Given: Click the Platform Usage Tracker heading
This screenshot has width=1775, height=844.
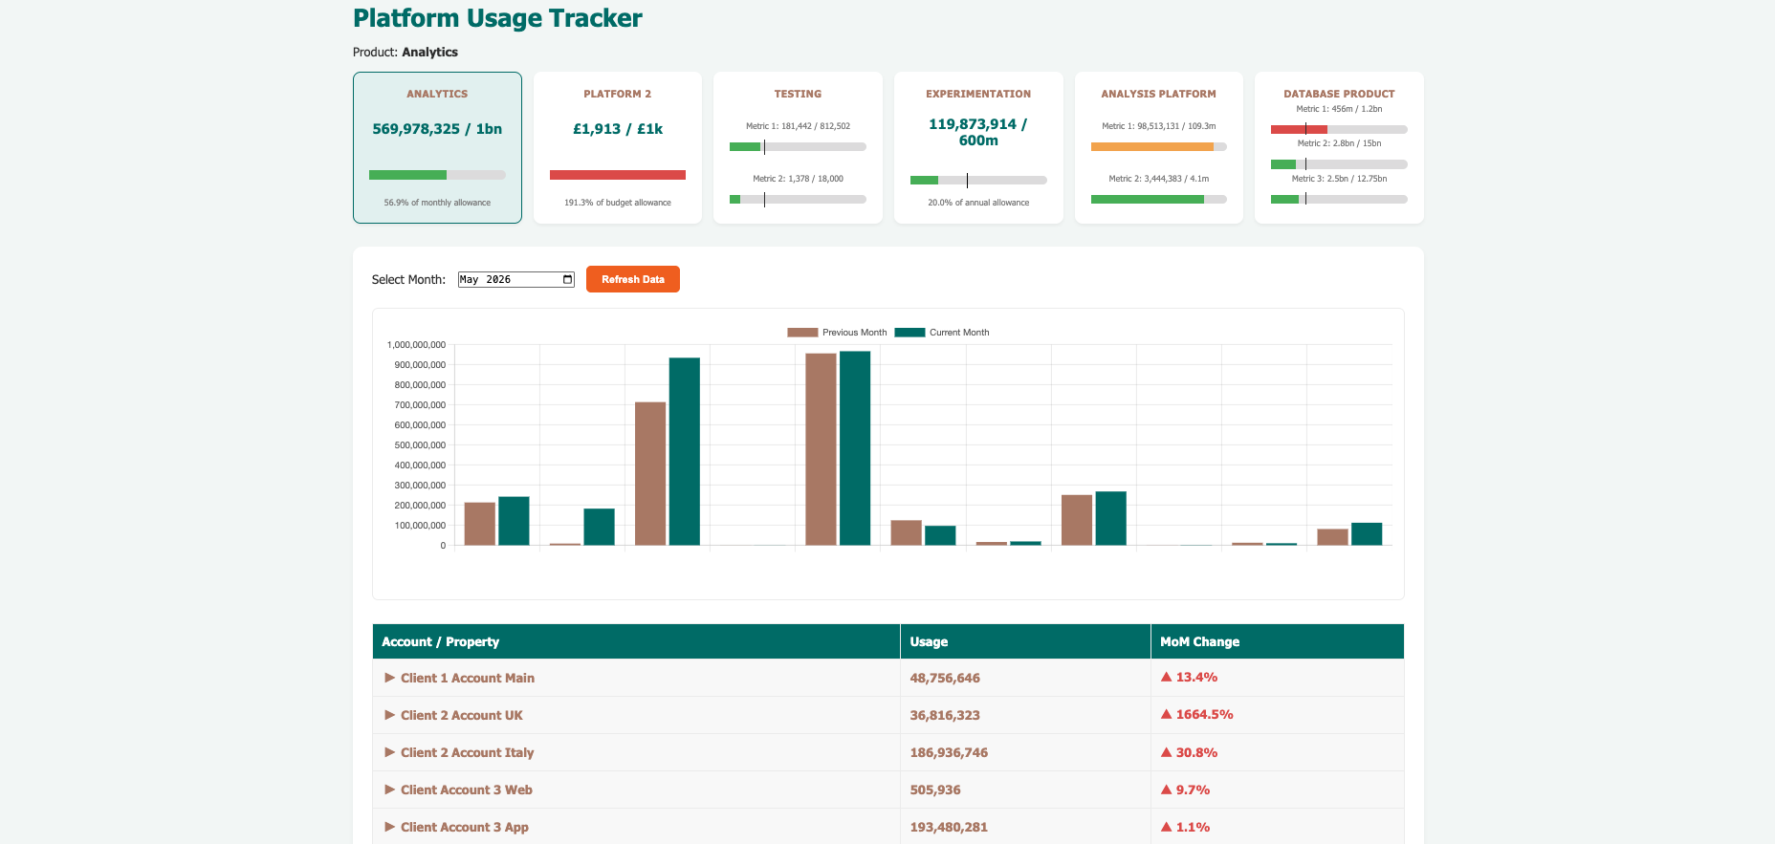Looking at the screenshot, I should coord(497,18).
